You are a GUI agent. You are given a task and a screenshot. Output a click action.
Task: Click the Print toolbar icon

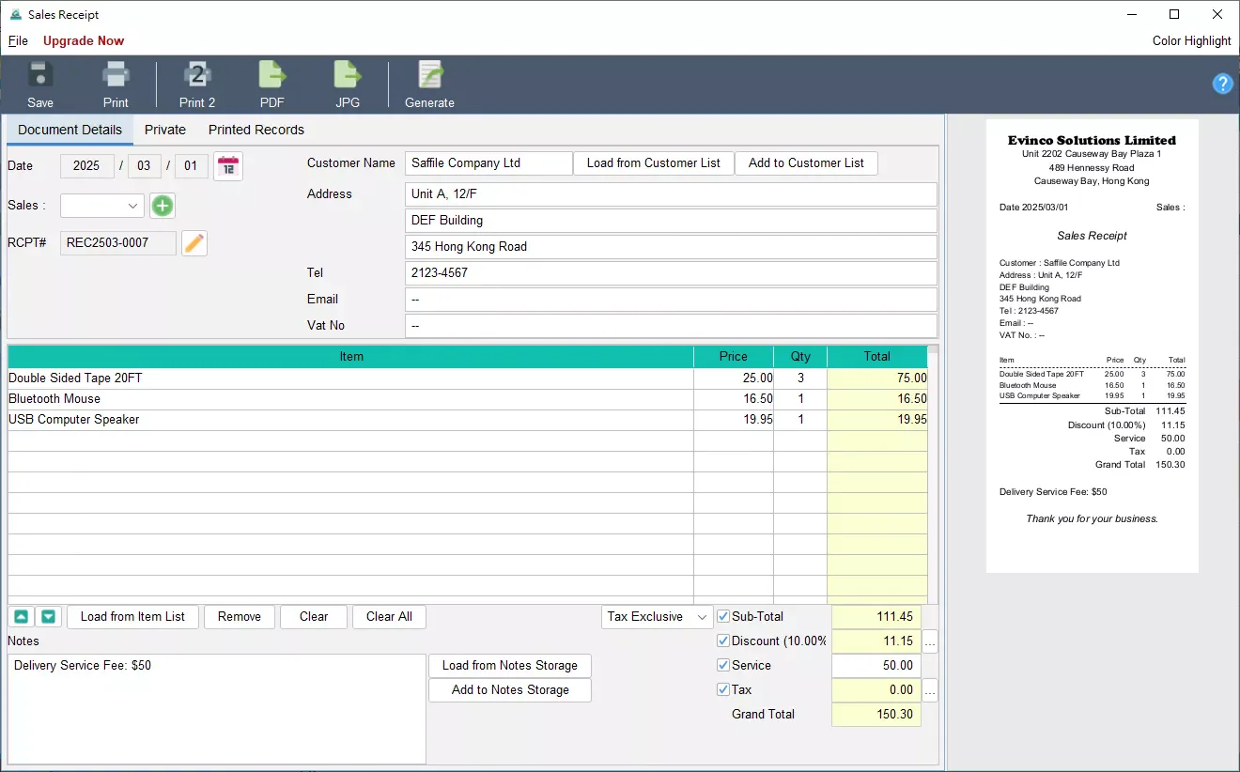point(116,75)
